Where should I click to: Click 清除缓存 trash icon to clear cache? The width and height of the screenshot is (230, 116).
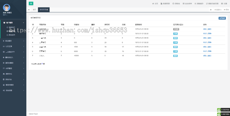pyautogui.click(x=195, y=4)
